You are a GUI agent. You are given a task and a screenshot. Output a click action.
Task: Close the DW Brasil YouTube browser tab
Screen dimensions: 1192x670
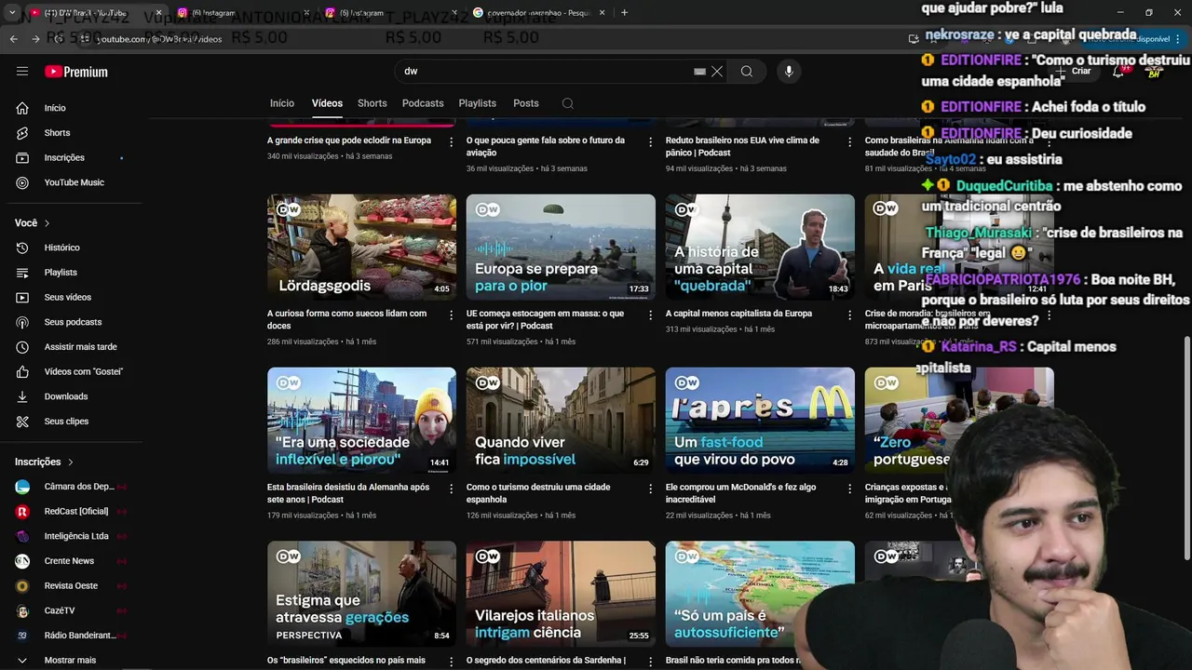tap(158, 13)
